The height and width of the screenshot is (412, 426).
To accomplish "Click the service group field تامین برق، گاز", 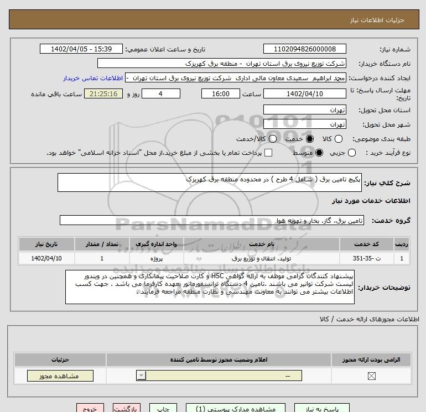I will click(212, 220).
